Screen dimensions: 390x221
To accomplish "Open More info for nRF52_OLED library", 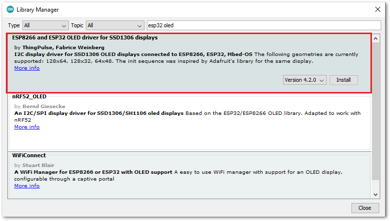I will coord(27,127).
